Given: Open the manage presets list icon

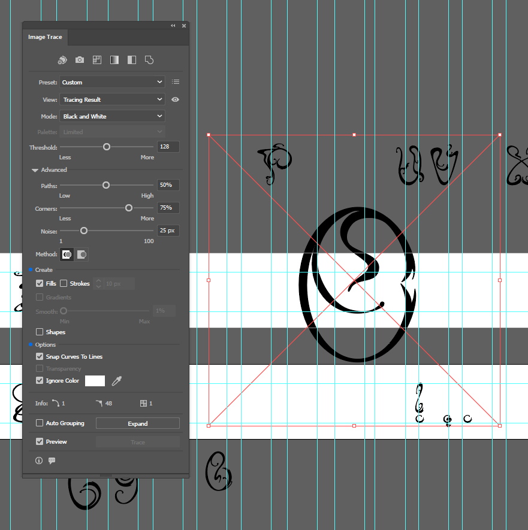Looking at the screenshot, I should click(176, 82).
